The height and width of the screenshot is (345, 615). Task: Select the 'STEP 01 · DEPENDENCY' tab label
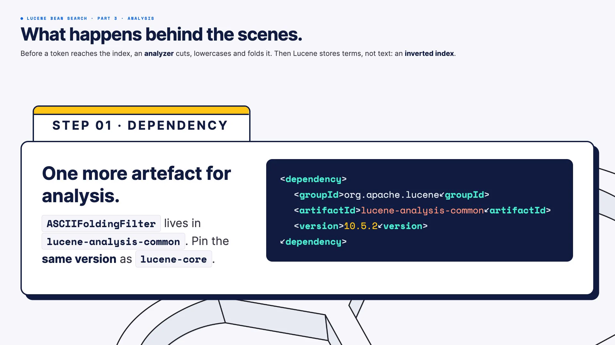(140, 126)
